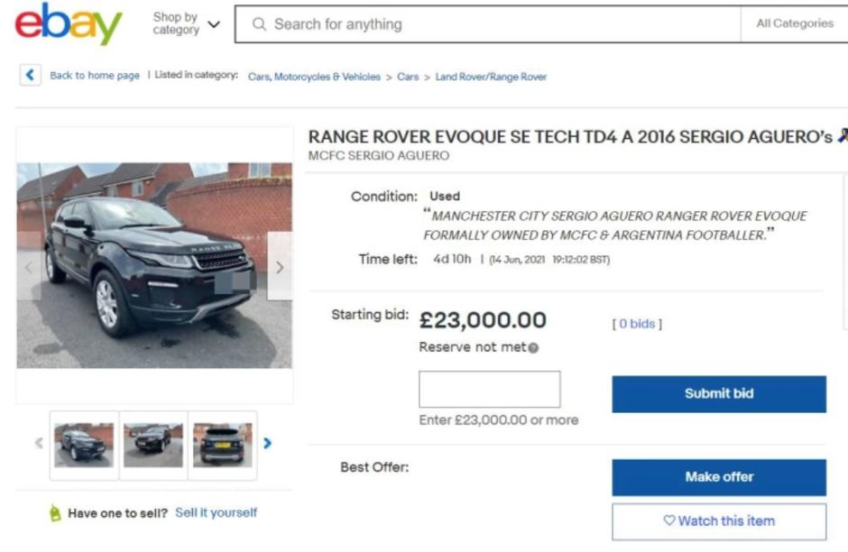The height and width of the screenshot is (552, 848).
Task: Open the All Categories dropdown
Action: pyautogui.click(x=794, y=24)
